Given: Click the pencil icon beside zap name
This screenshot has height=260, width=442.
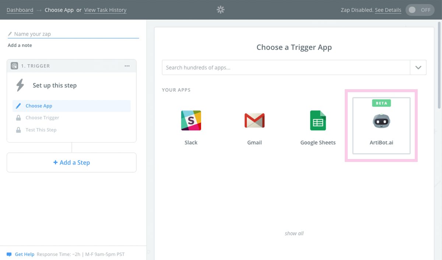Looking at the screenshot, I should tap(10, 34).
